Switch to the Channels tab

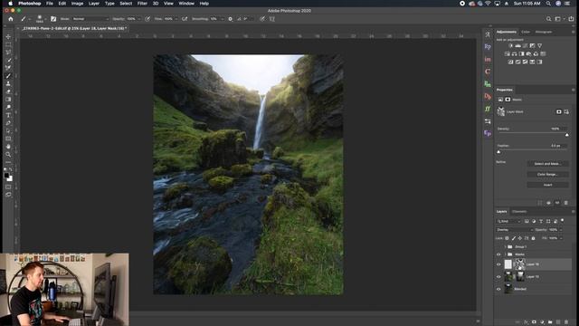point(519,212)
